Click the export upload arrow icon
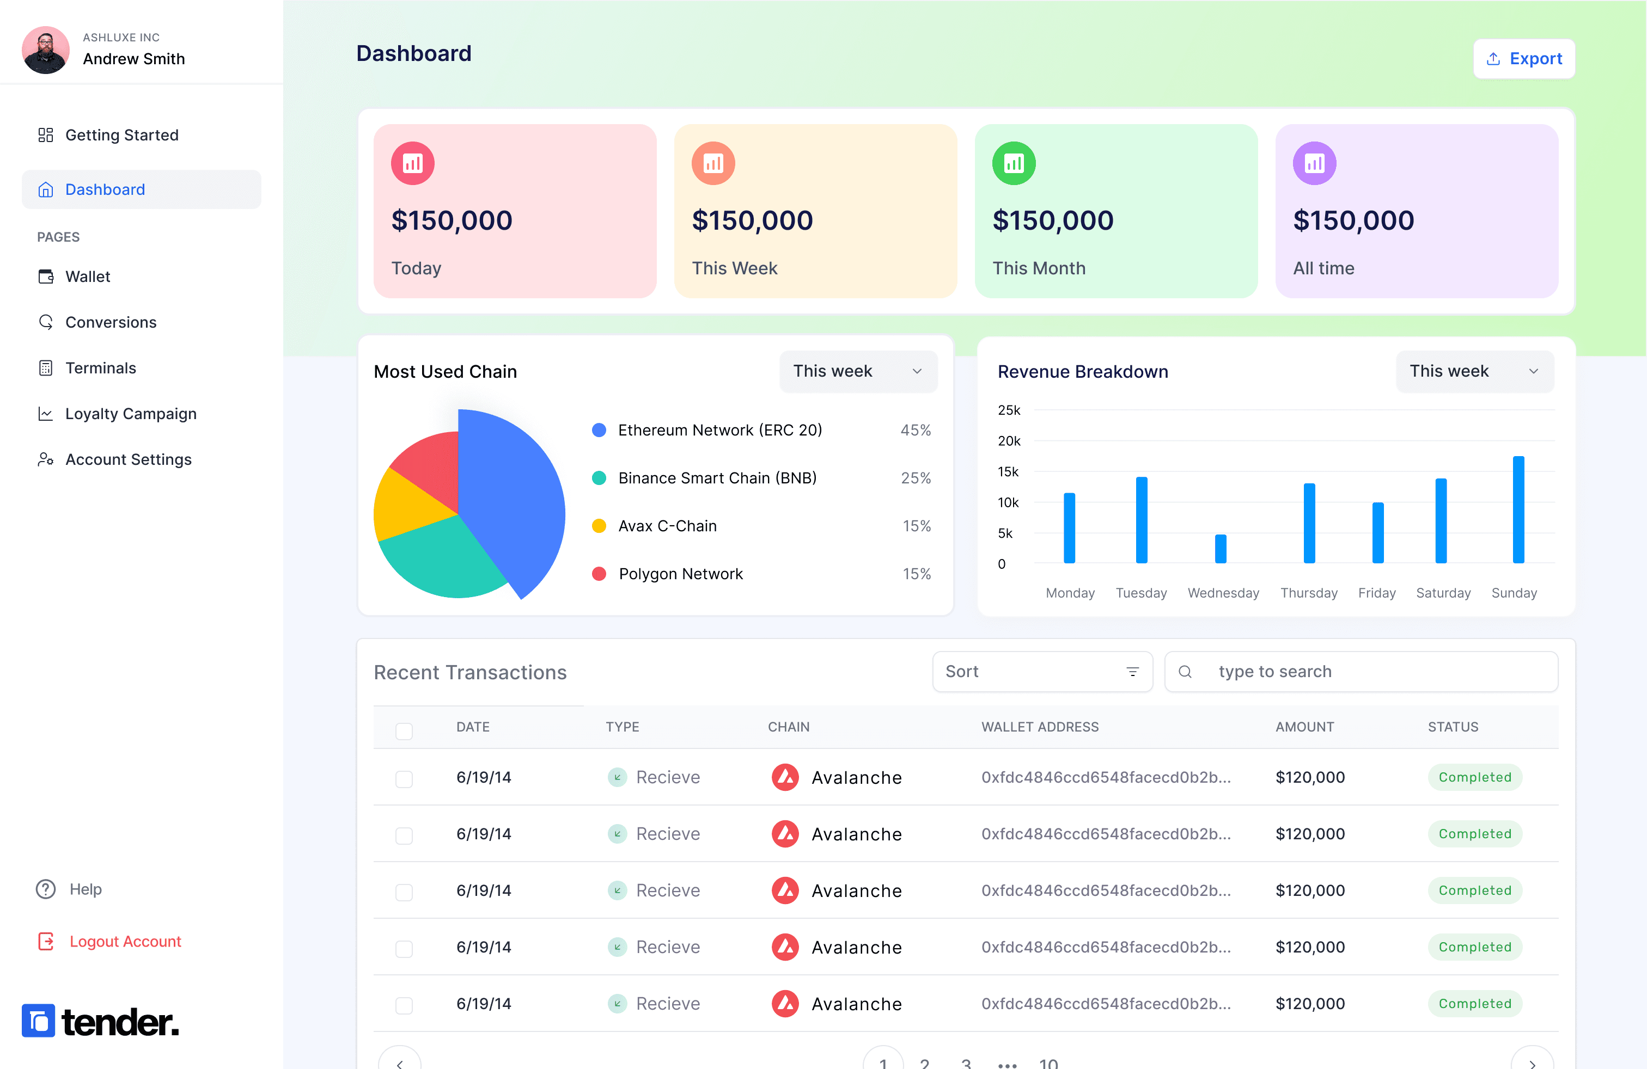The height and width of the screenshot is (1069, 1647). click(x=1493, y=59)
